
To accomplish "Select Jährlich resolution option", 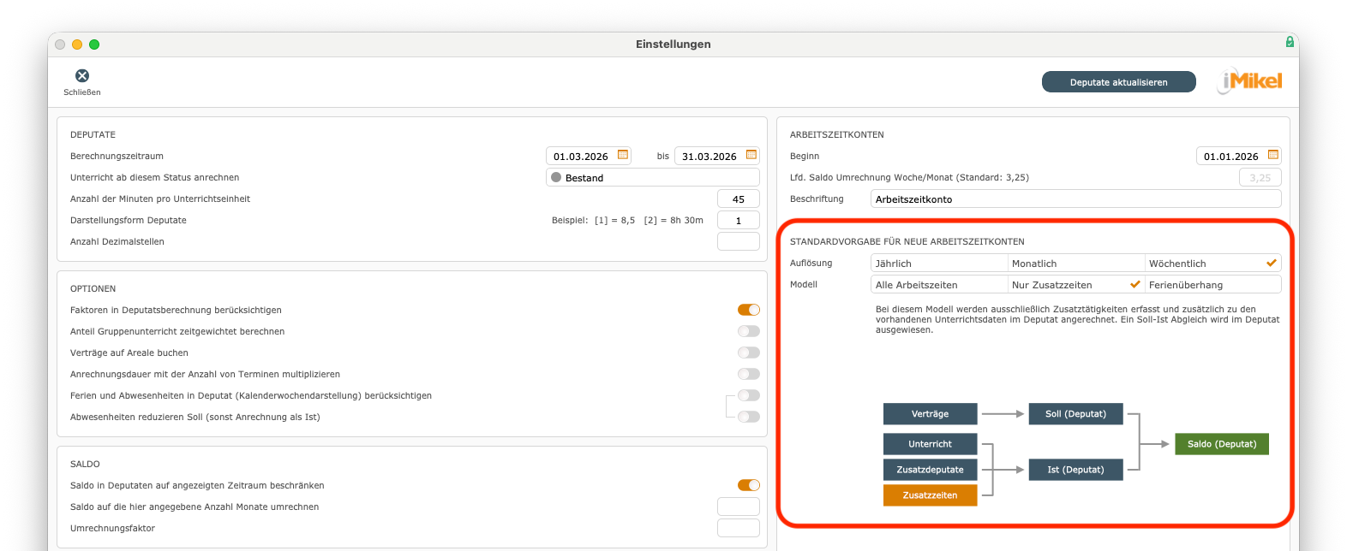I will coord(938,264).
